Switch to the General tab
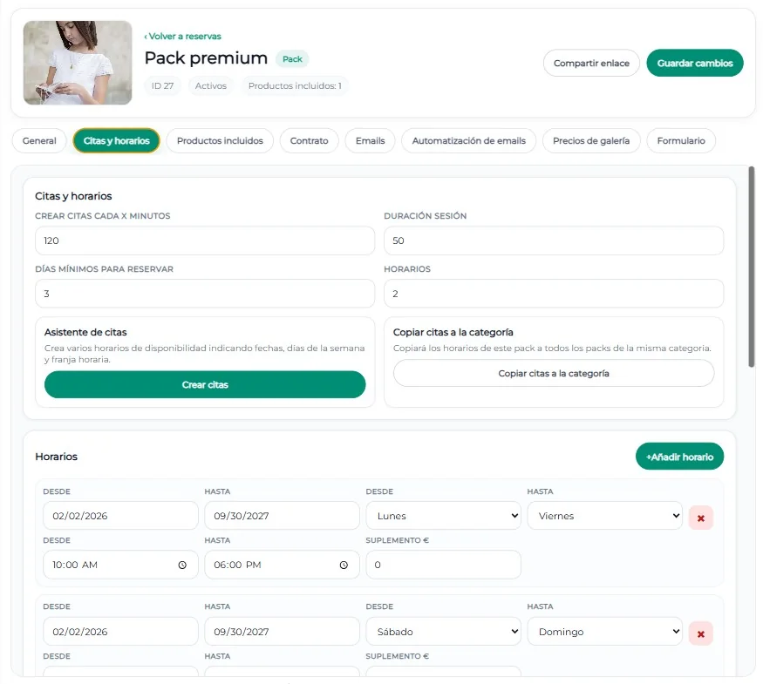This screenshot has height=684, width=763. (39, 140)
